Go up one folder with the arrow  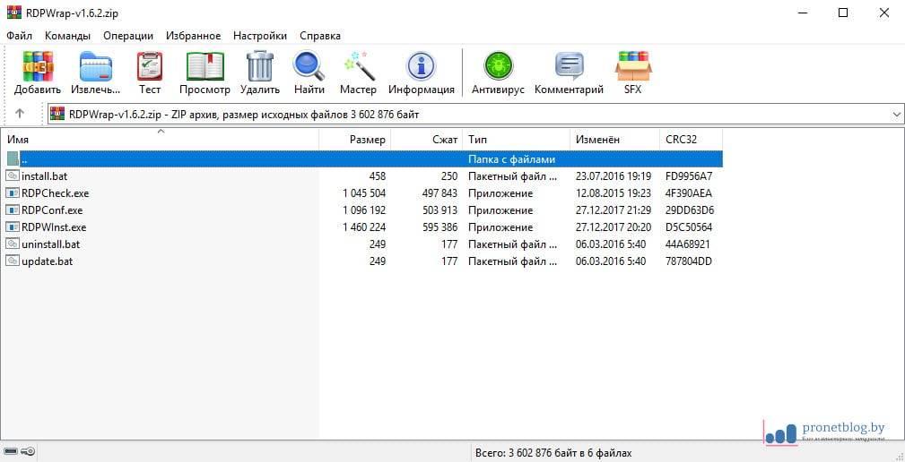pos(20,114)
